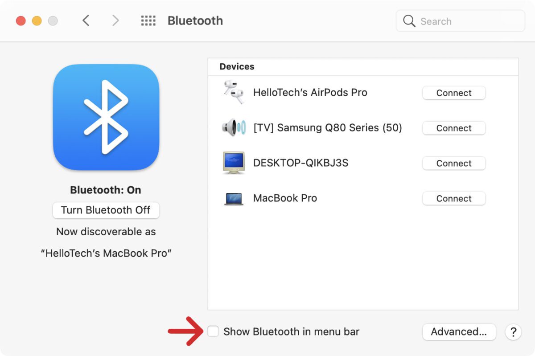
Task: Turn Bluetooth Off
Action: pos(106,210)
